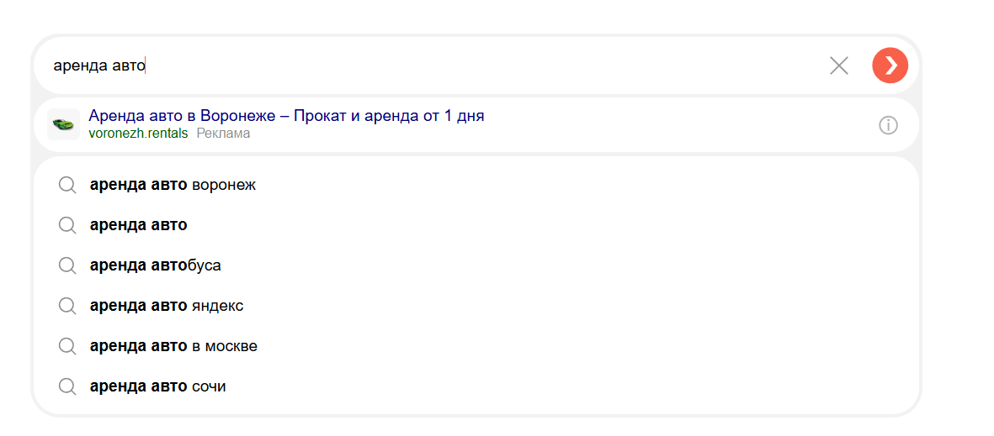This screenshot has height=436, width=994.
Task: Click magnifier icon beside 'аренда авто в москве'
Action: tap(67, 346)
